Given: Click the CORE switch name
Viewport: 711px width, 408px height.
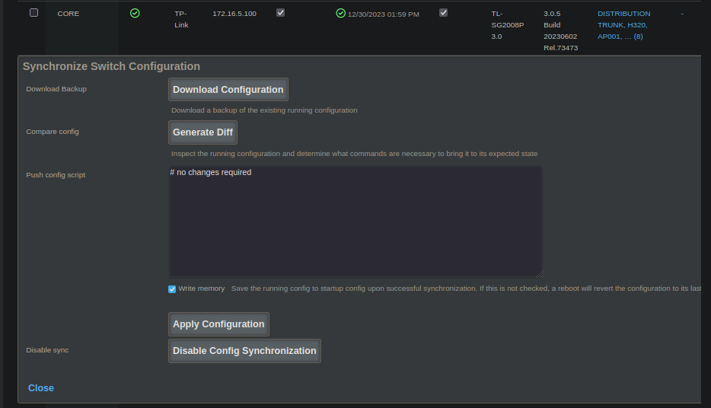Looking at the screenshot, I should coord(68,14).
